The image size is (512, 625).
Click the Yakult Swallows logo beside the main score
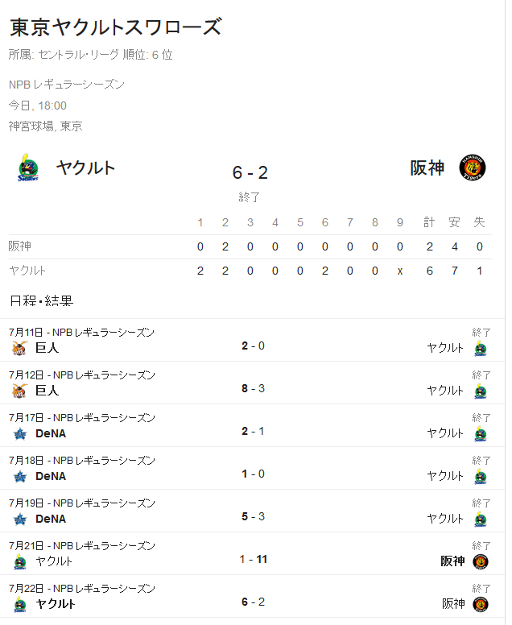(28, 168)
